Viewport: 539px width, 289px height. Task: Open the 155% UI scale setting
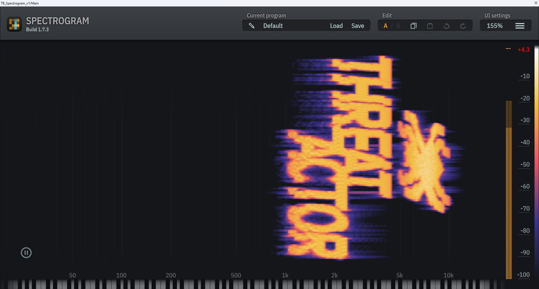[x=495, y=26]
